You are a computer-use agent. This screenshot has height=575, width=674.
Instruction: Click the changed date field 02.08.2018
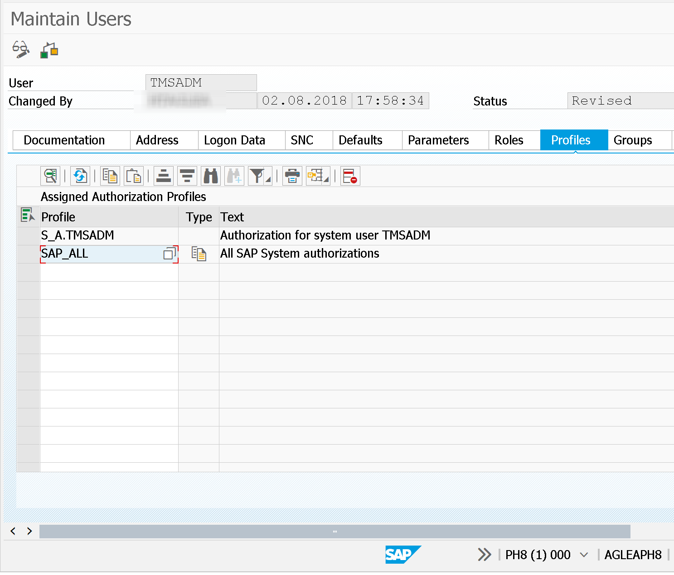tap(304, 101)
